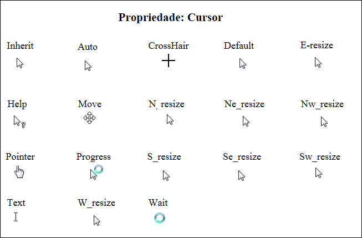Click the E-resize label
Viewport: 362px width, 238px height.
pyautogui.click(x=317, y=45)
